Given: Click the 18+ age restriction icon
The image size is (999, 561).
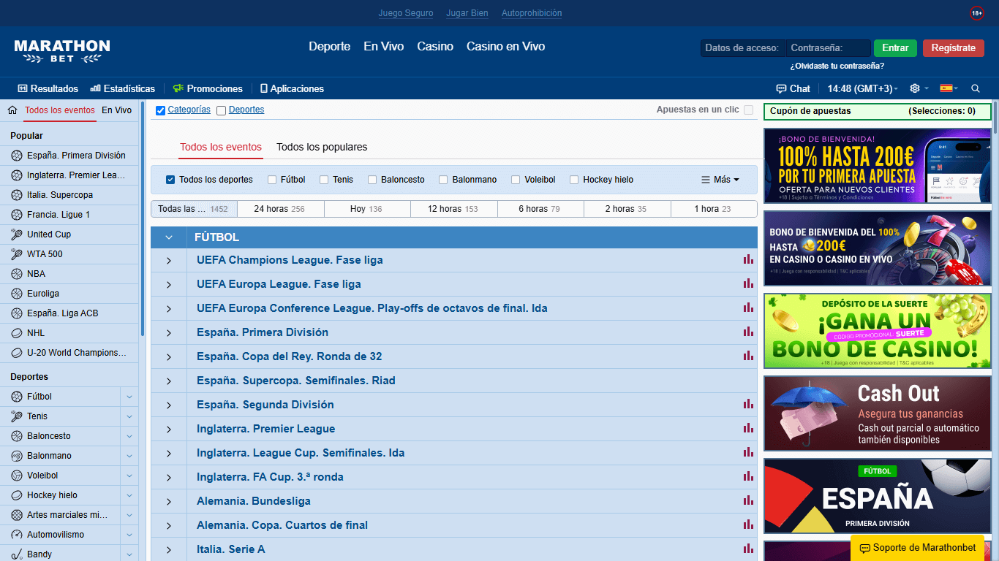Looking at the screenshot, I should click(976, 13).
